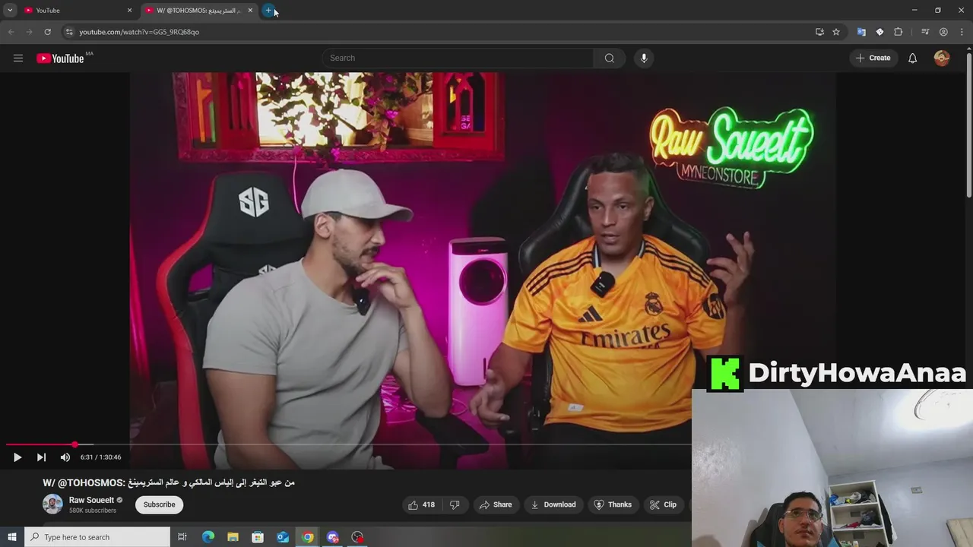Viewport: 973px width, 547px height.
Task: Start voice search with microphone icon
Action: pos(644,58)
